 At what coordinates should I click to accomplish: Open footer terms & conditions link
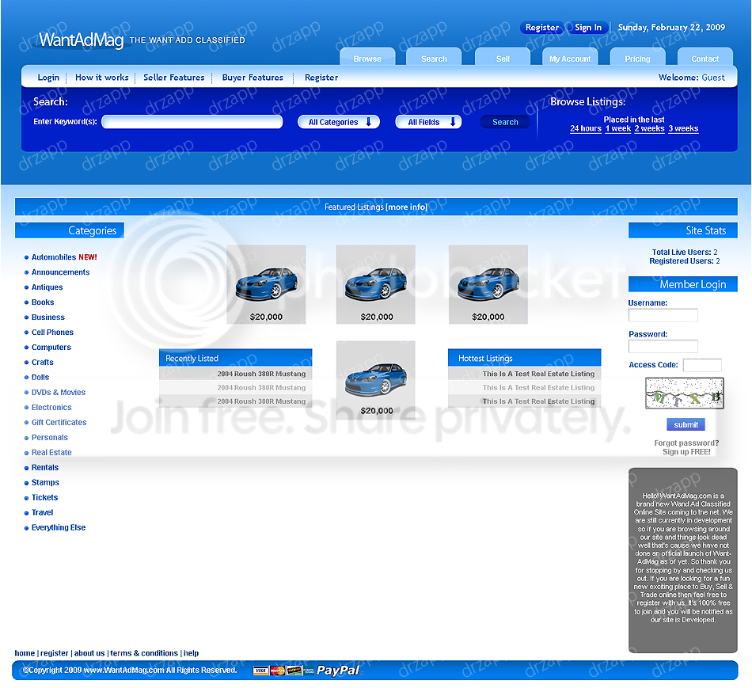click(x=144, y=653)
